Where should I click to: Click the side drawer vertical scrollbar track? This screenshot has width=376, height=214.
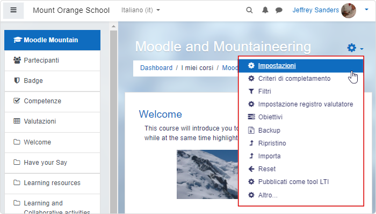[114, 122]
